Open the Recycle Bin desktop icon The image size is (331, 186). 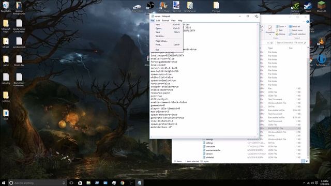pyautogui.click(x=6, y=7)
